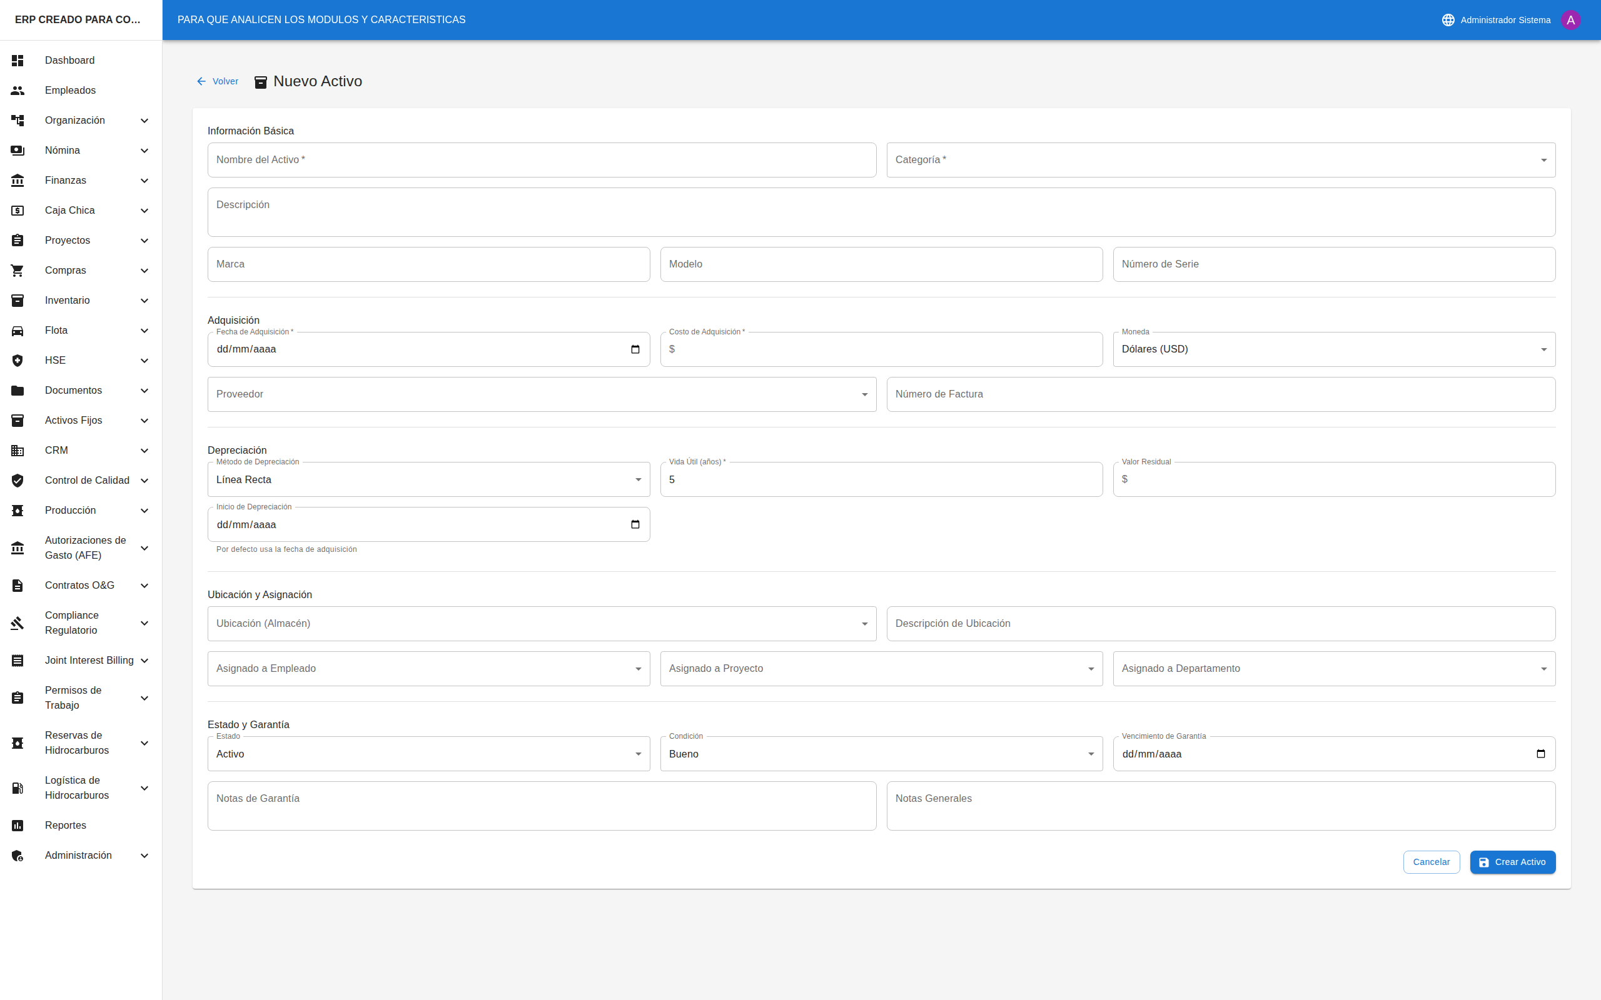This screenshot has width=1601, height=1000.
Task: Open Vencimiento de Garantía calendar picker
Action: point(1540,754)
